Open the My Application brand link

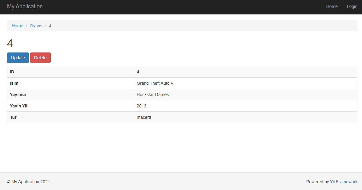click(25, 6)
